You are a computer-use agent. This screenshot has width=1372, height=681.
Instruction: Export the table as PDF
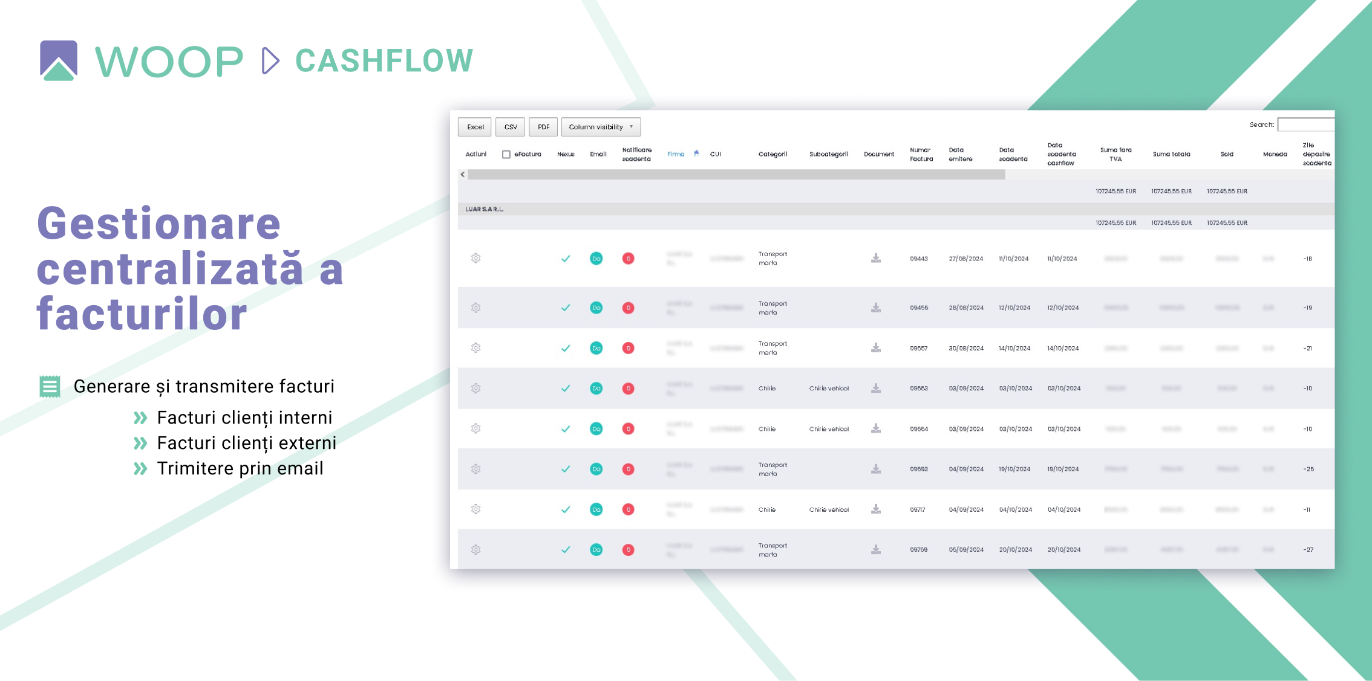coord(543,127)
